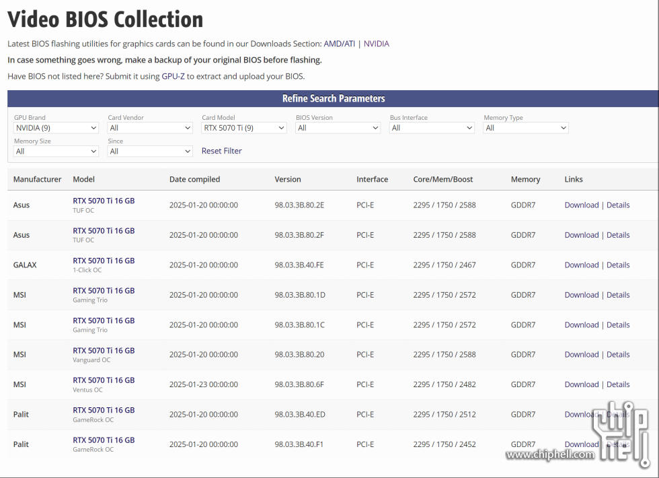Download Palit GameRock OC 98.03.3B.40.ED BIOS
659x478 pixels.
click(x=581, y=414)
